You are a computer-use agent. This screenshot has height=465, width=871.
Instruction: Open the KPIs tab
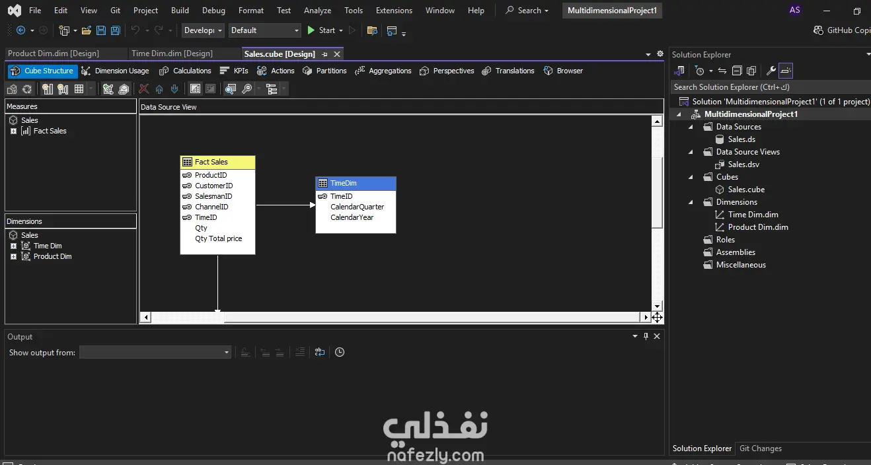(234, 71)
